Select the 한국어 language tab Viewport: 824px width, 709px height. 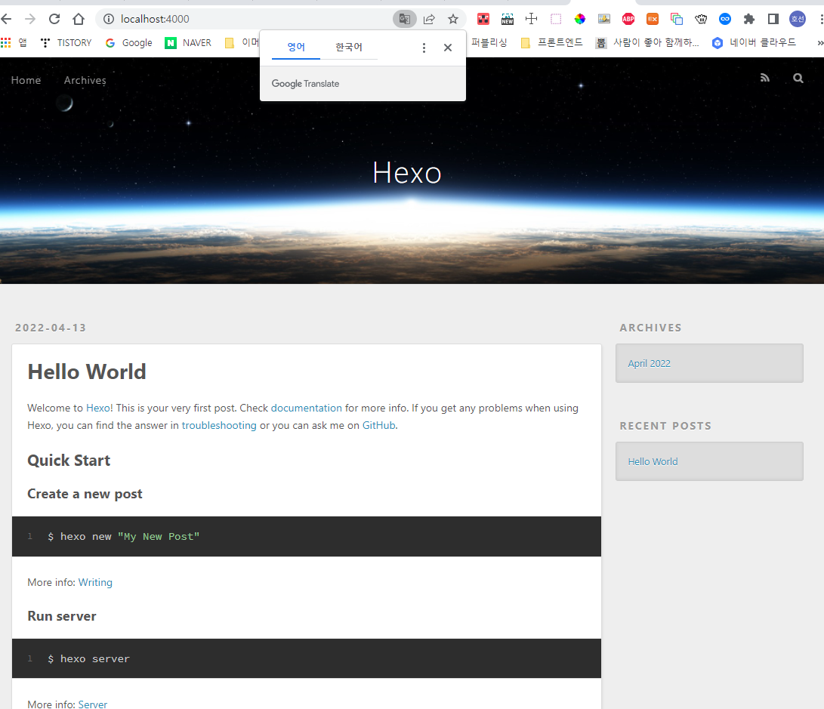[x=348, y=46]
